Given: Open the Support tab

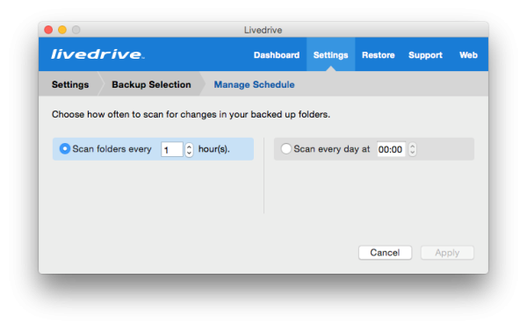Looking at the screenshot, I should [x=425, y=55].
